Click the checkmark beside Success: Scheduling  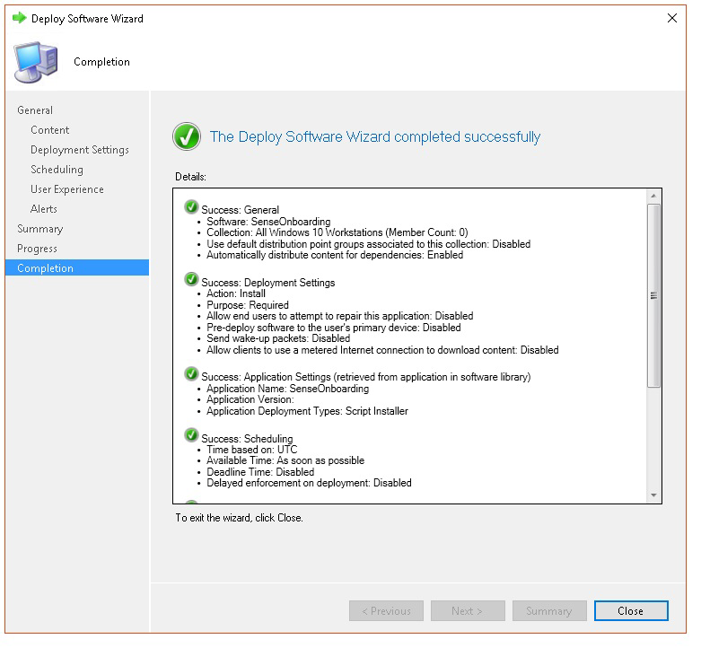(x=191, y=436)
